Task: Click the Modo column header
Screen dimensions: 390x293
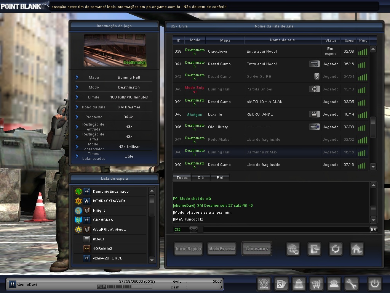Action: tap(195, 40)
